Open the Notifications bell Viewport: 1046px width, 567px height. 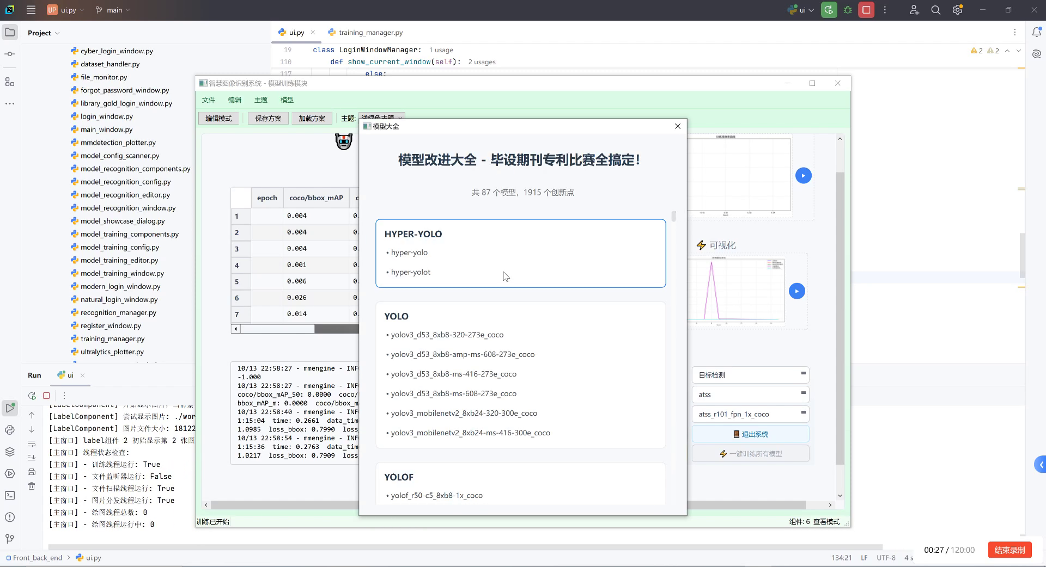(x=1037, y=33)
